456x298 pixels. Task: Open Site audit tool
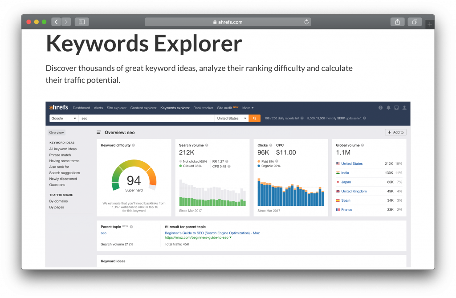(224, 108)
